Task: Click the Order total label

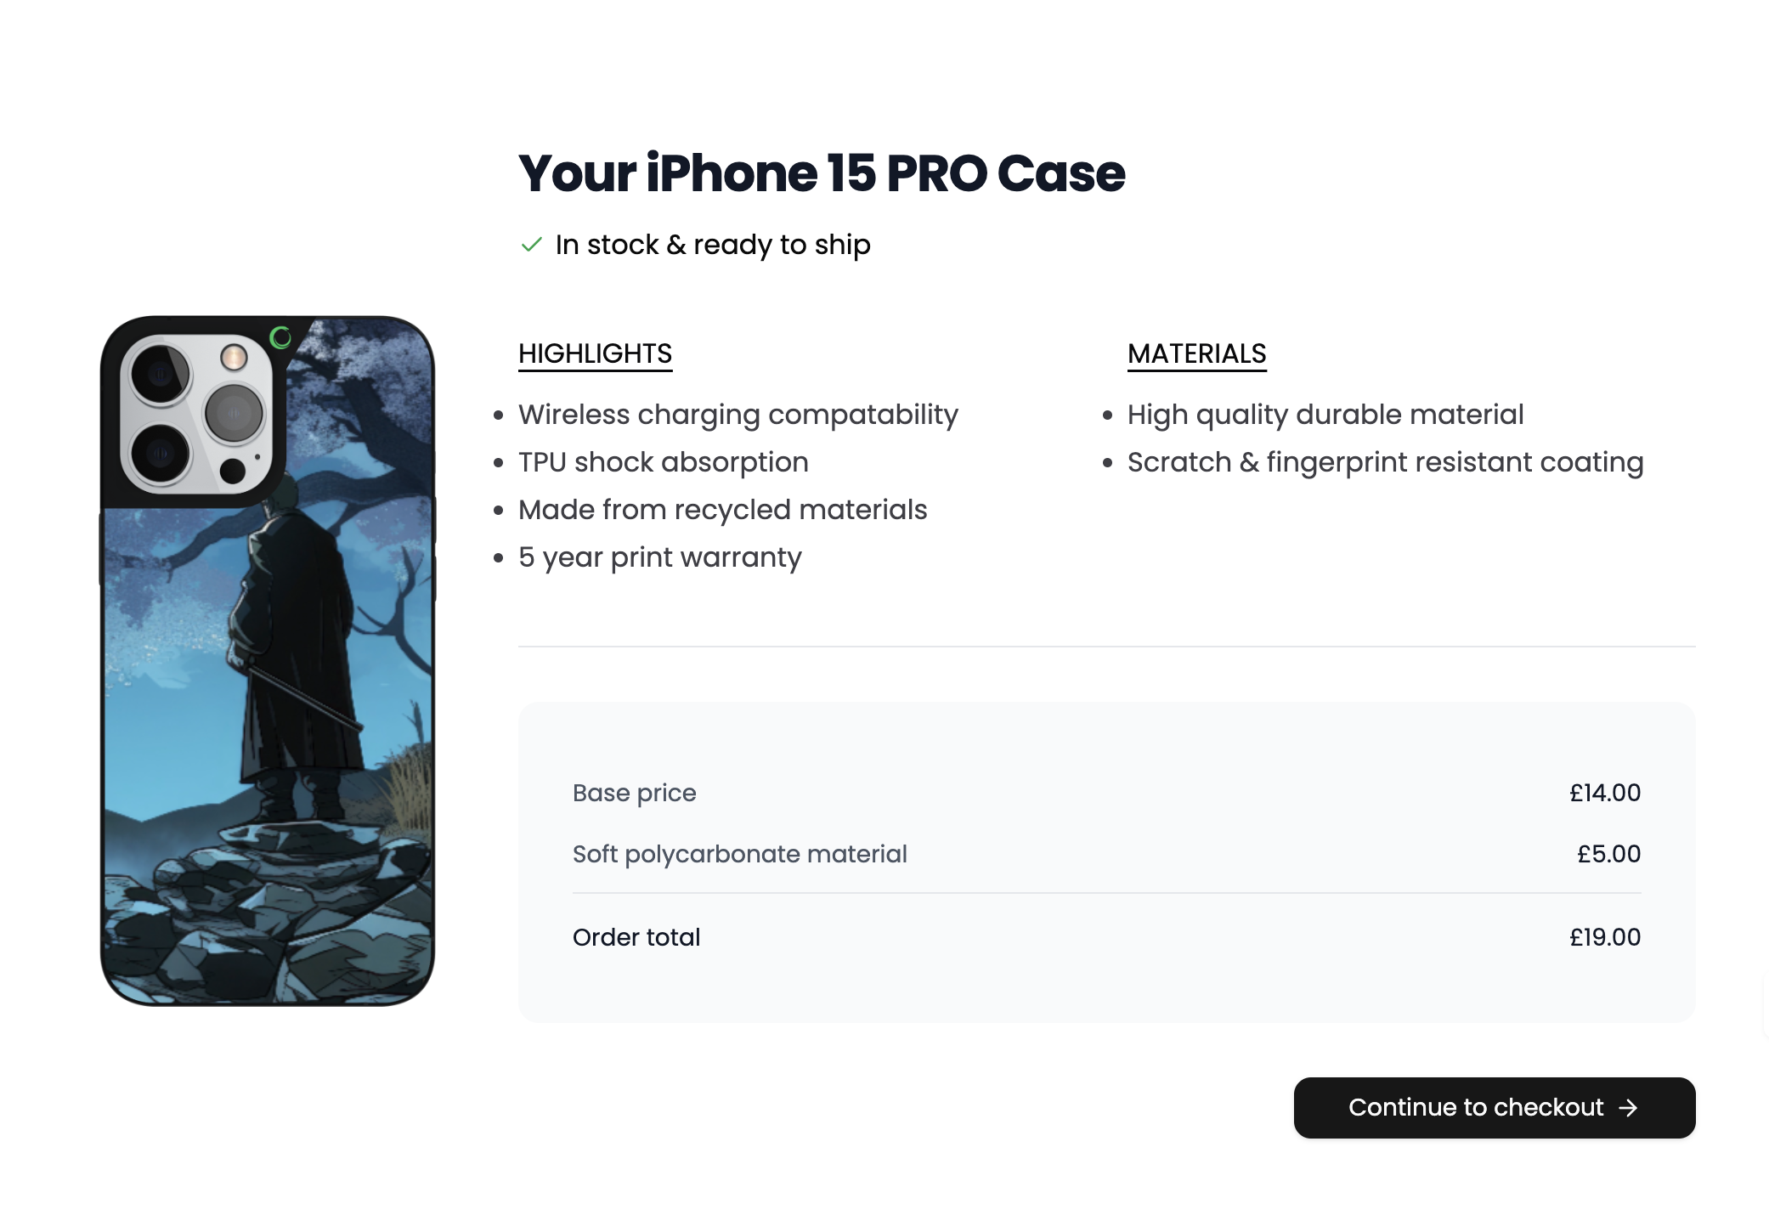Action: click(636, 937)
